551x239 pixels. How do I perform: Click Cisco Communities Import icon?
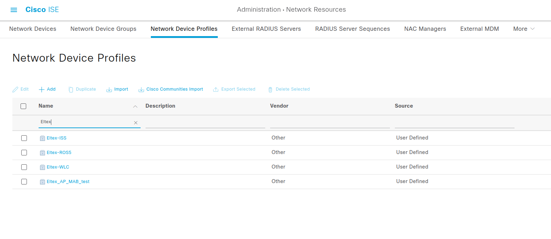tap(141, 90)
